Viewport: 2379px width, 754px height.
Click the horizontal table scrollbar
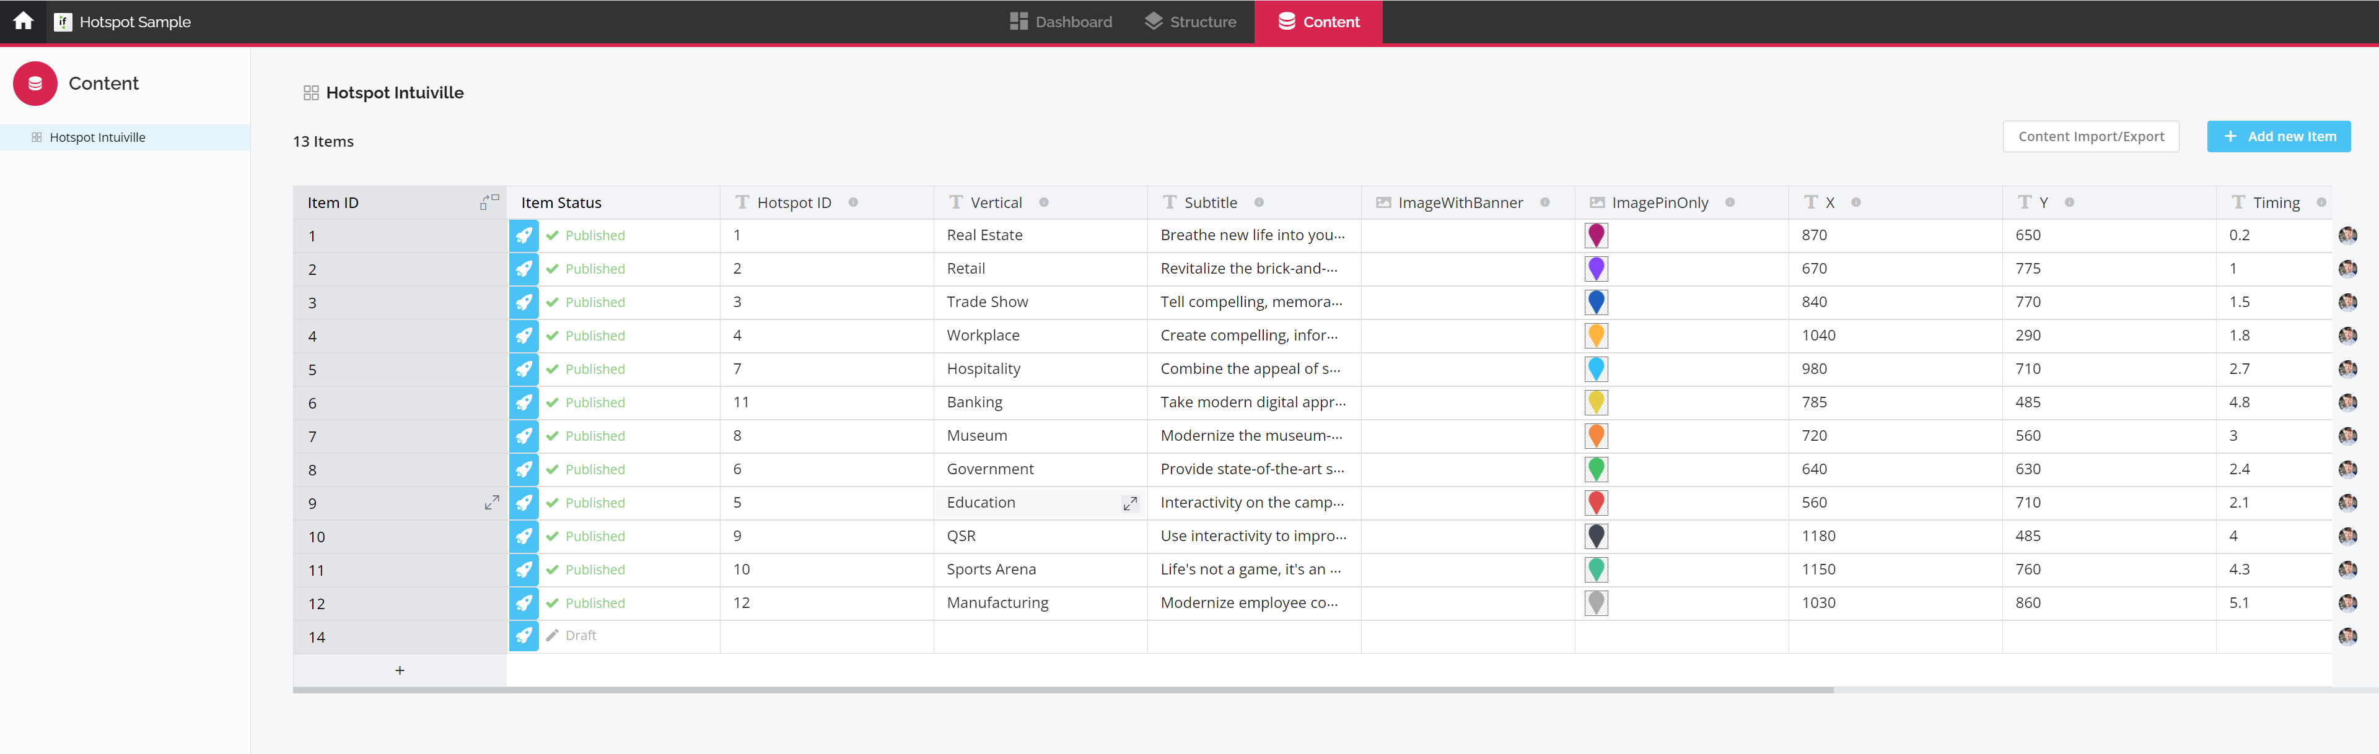click(1063, 690)
